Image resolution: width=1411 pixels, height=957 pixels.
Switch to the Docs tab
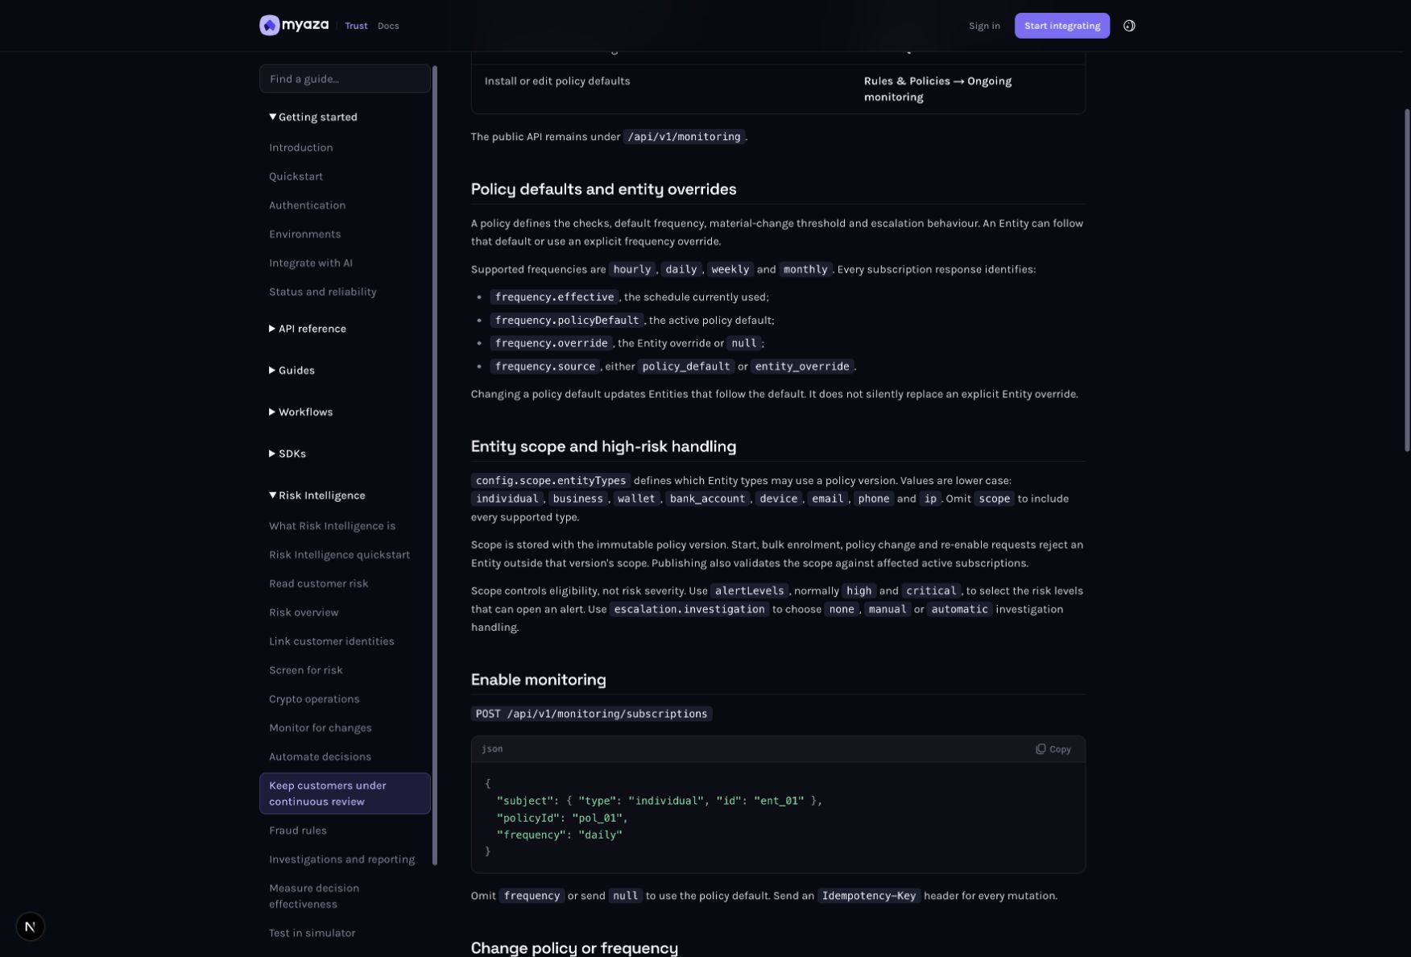(388, 26)
